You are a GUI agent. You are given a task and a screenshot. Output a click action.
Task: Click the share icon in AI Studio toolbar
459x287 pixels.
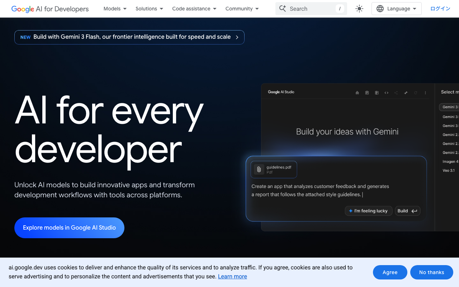click(396, 93)
